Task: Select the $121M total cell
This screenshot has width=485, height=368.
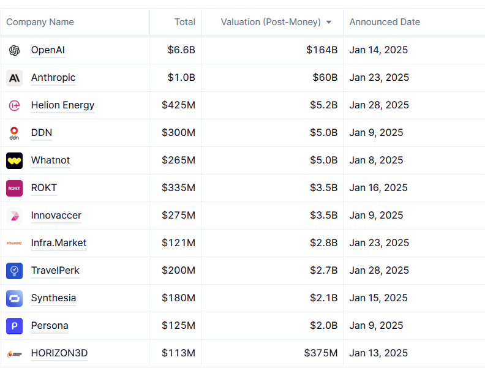Action: pos(175,242)
